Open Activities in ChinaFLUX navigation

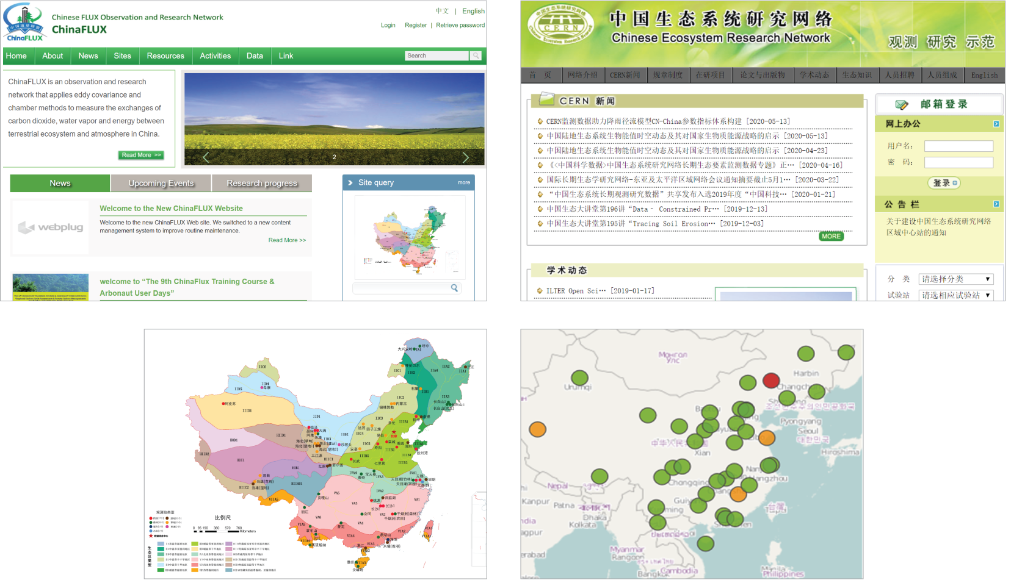(x=216, y=55)
